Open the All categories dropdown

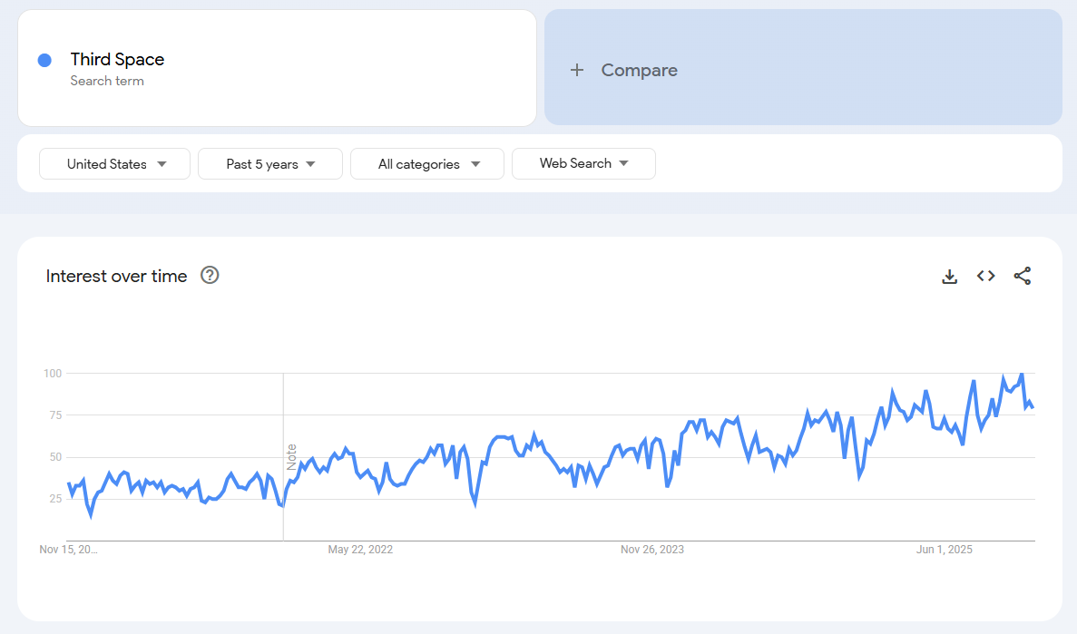[x=427, y=164]
